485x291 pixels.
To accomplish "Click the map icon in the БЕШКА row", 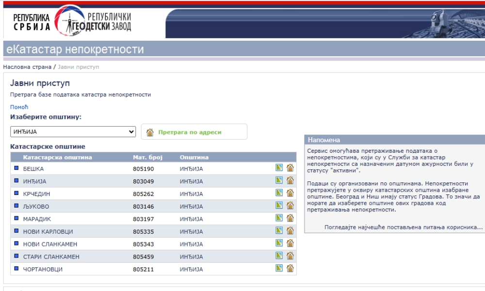I will click(280, 169).
